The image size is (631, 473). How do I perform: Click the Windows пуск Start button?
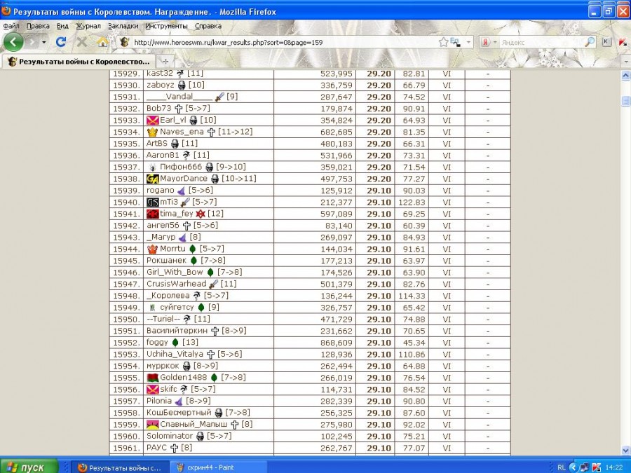29,467
